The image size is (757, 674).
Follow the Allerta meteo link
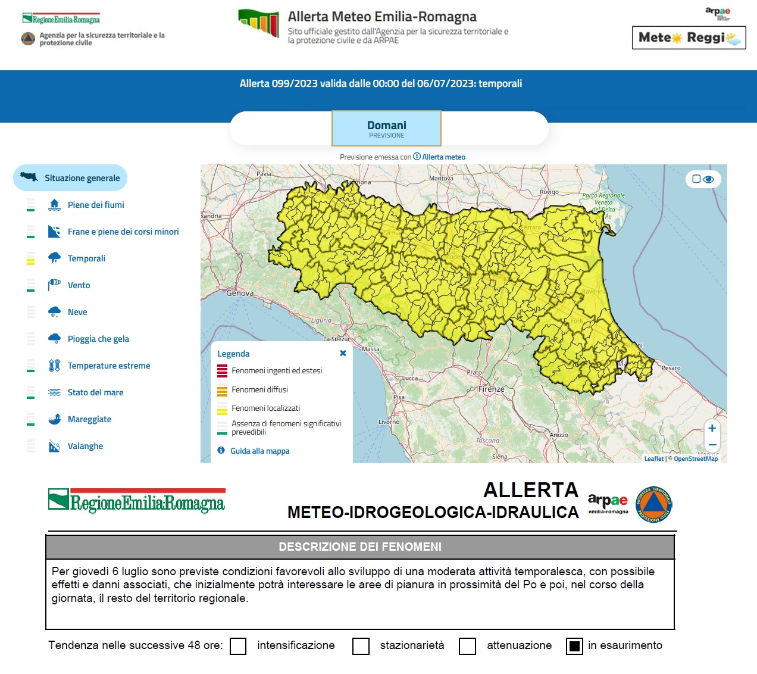click(443, 157)
